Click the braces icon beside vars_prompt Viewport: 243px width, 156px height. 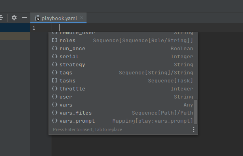pyautogui.click(x=55, y=121)
